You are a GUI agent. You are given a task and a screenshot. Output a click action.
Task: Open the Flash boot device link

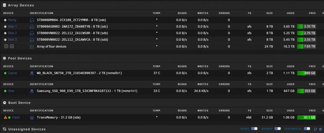tap(16, 117)
